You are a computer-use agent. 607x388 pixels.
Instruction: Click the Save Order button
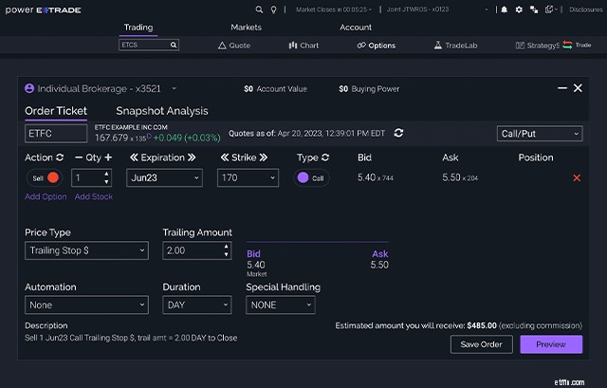pyautogui.click(x=482, y=344)
